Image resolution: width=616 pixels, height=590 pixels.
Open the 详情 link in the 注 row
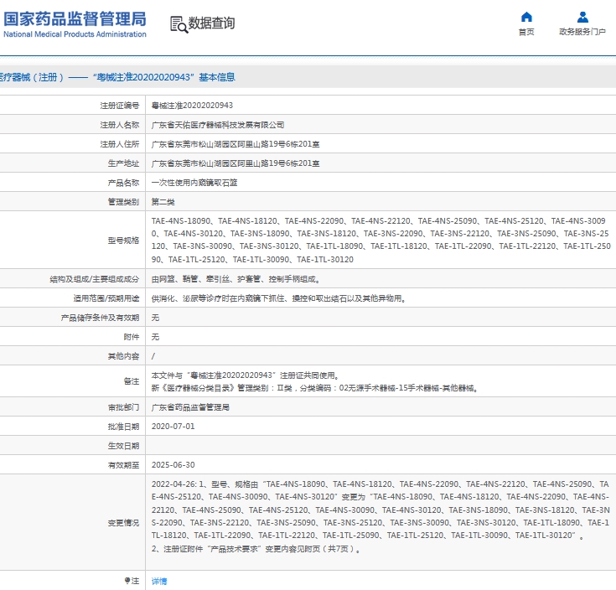pos(159,581)
